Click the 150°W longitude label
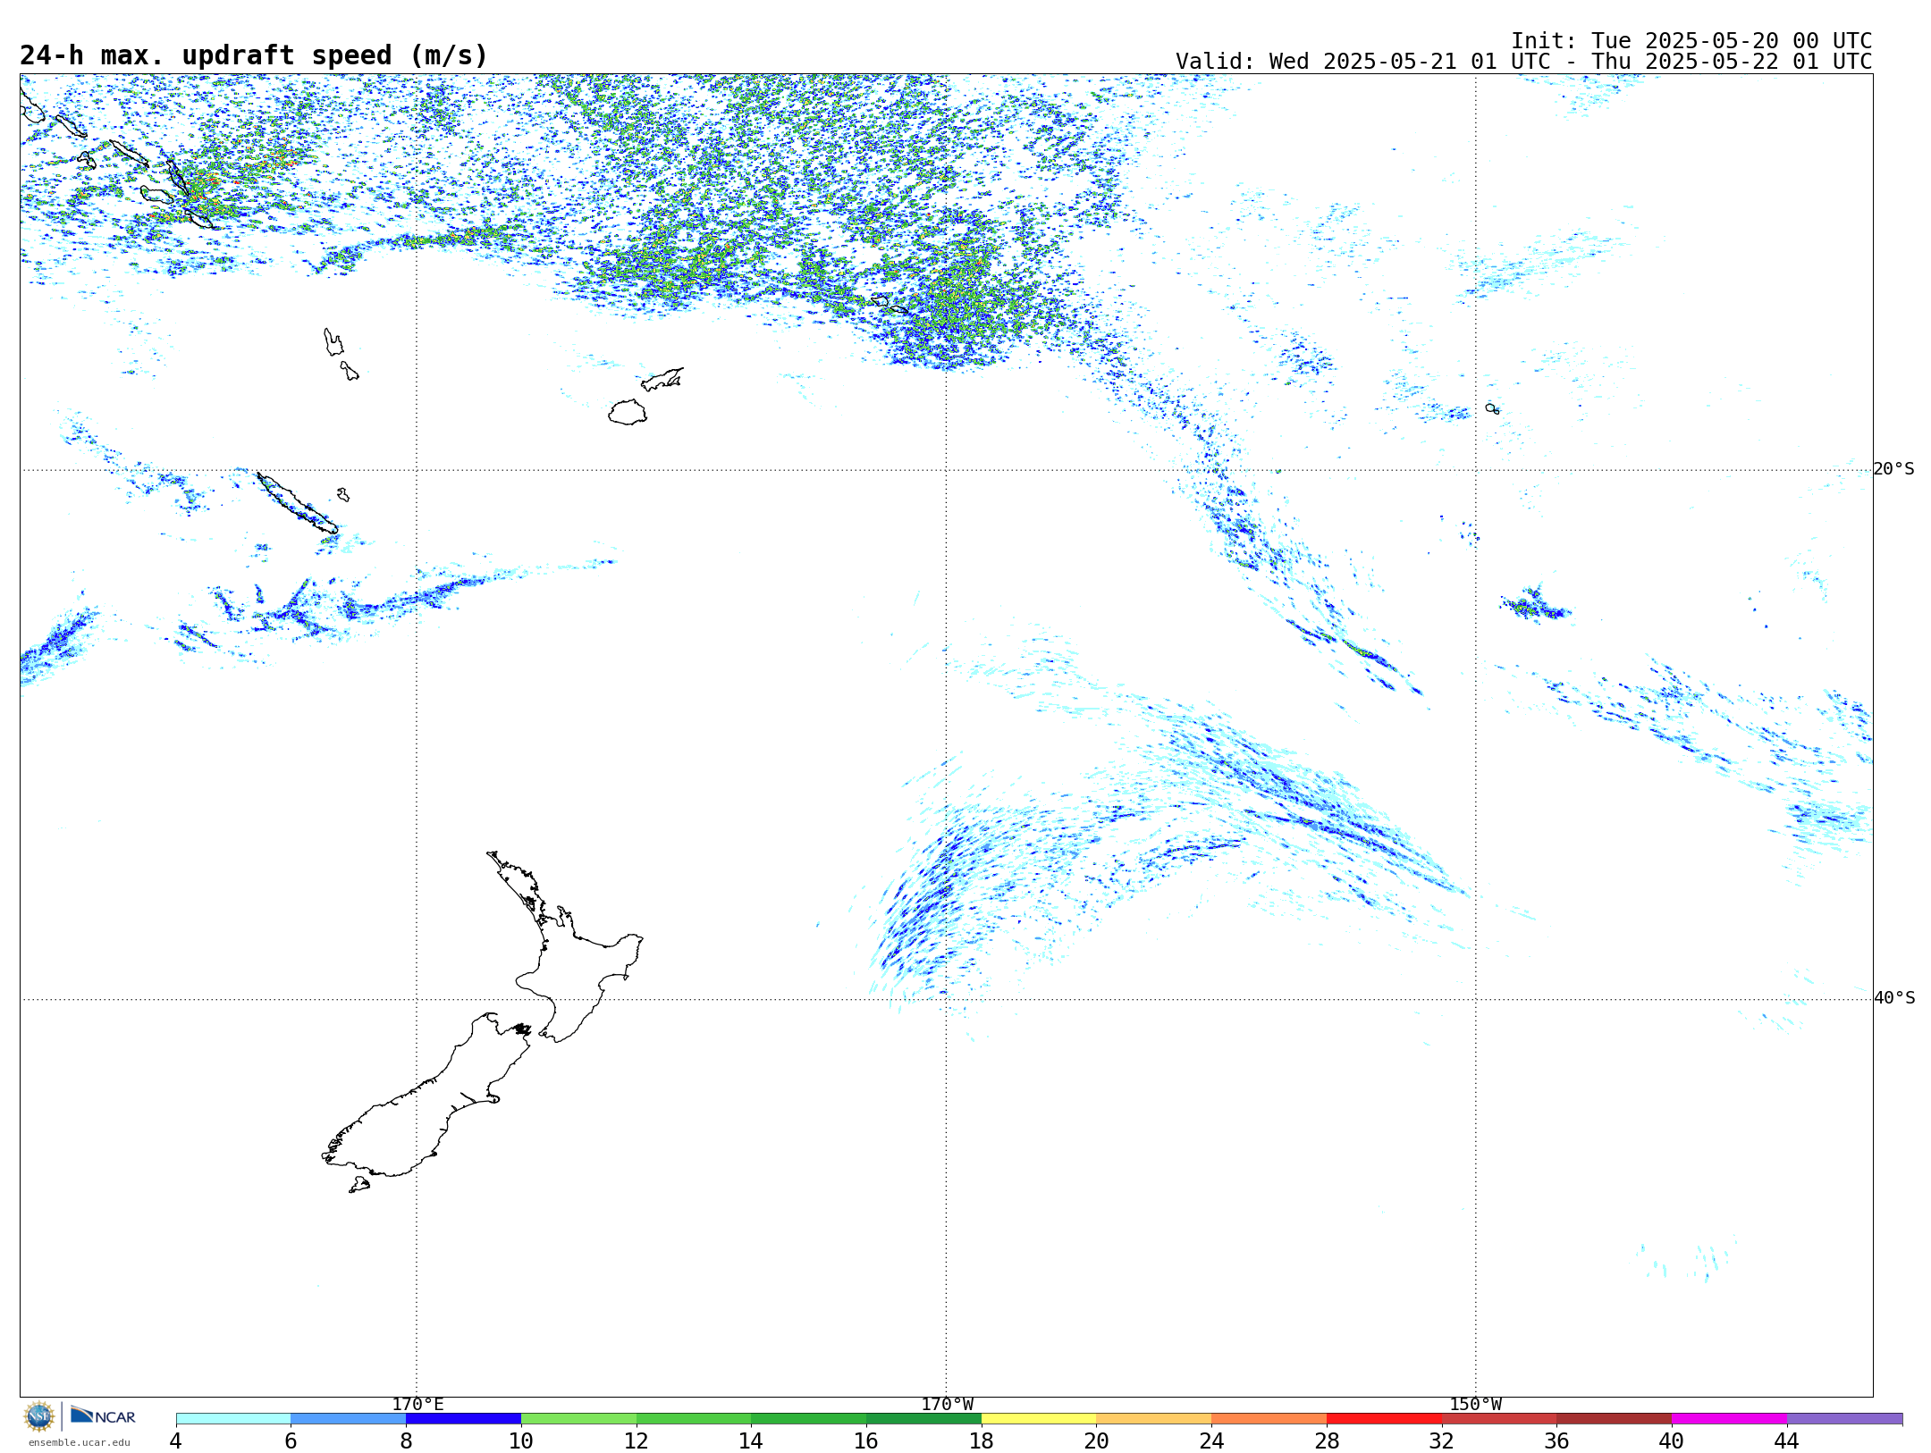Image resolution: width=1931 pixels, height=1453 pixels. [x=1475, y=1405]
